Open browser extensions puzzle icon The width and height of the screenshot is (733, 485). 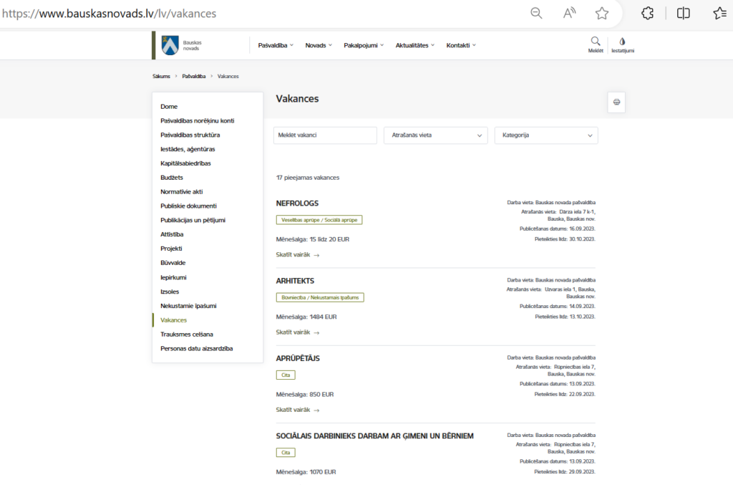pyautogui.click(x=647, y=13)
